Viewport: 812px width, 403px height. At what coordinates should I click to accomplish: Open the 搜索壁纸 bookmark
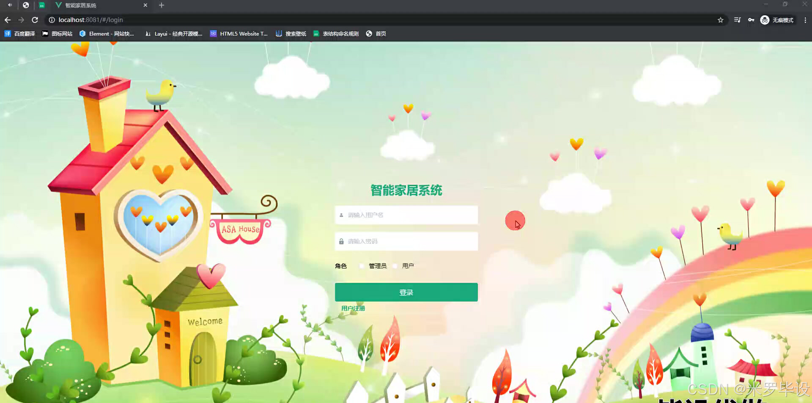click(x=291, y=33)
